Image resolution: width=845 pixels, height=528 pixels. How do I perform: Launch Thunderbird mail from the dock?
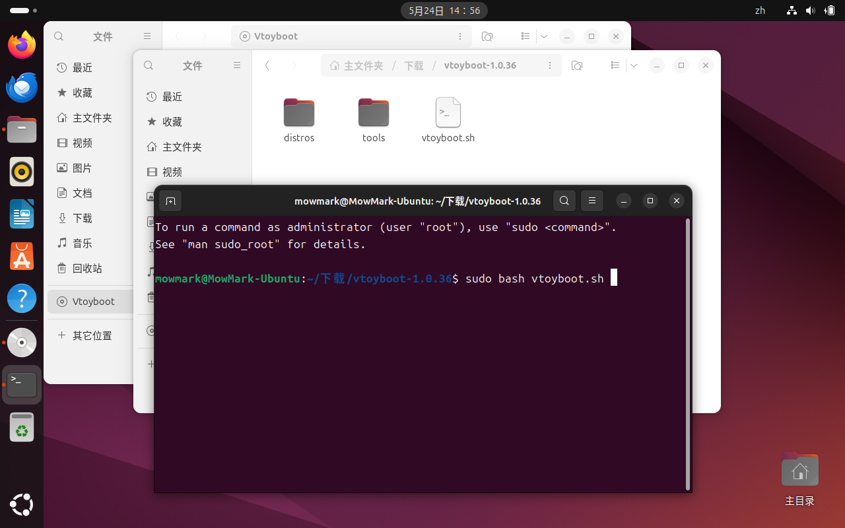coord(22,87)
